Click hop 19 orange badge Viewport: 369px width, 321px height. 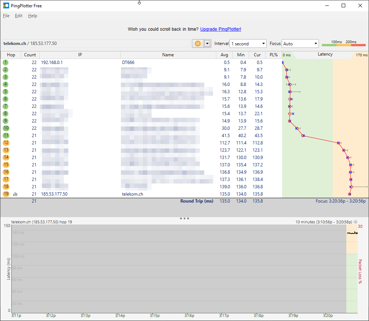click(6, 194)
